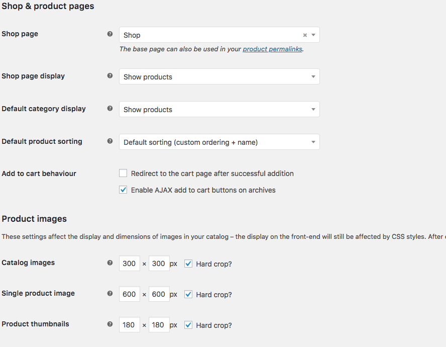
Task: Click the Catalog images height field
Action: pyautogui.click(x=159, y=263)
